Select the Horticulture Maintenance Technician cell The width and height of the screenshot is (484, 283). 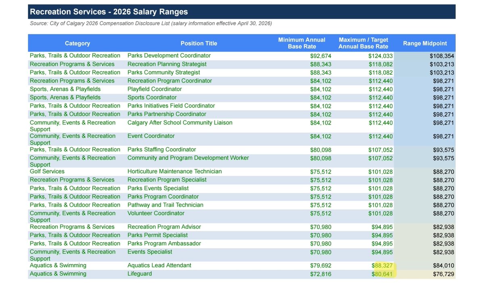[x=175, y=171]
